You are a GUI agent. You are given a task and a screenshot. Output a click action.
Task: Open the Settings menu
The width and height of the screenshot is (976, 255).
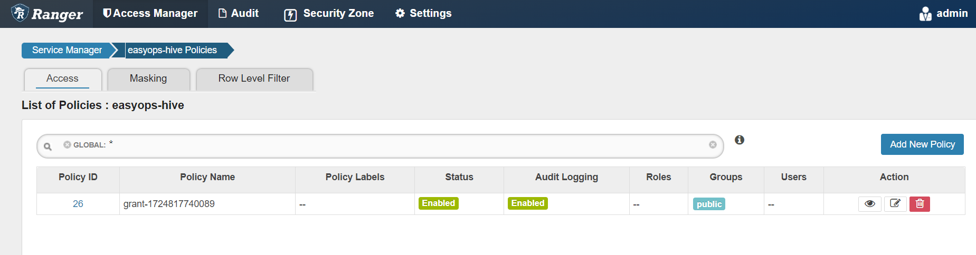(423, 14)
